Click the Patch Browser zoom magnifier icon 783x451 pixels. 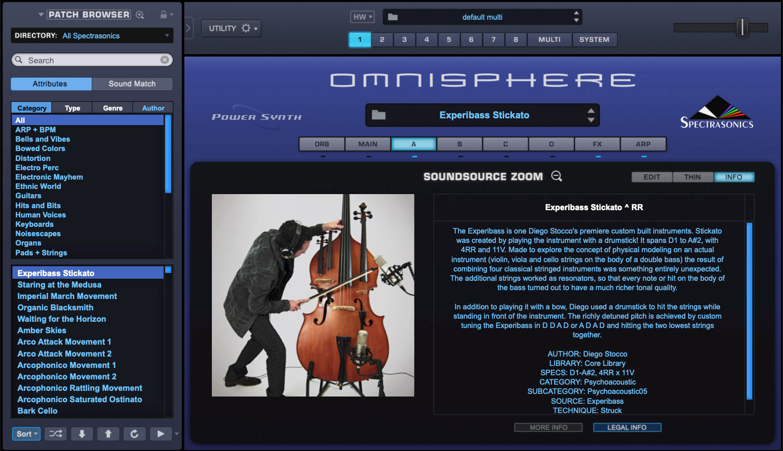tap(140, 15)
